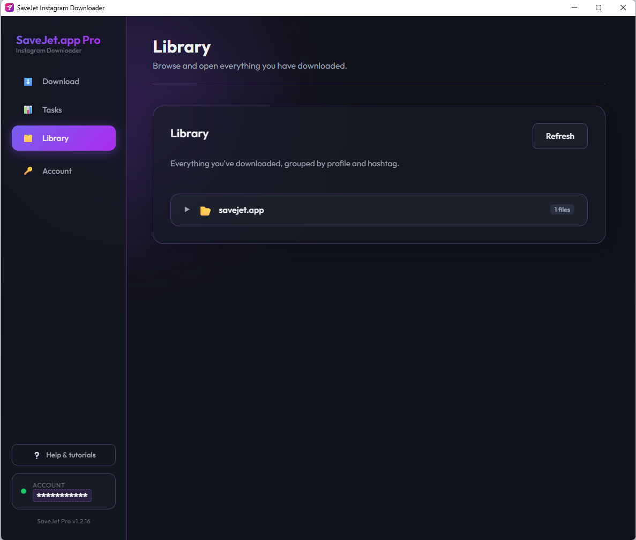Click the ACCOUNT label in sidebar card
The width and height of the screenshot is (636, 540).
[49, 485]
